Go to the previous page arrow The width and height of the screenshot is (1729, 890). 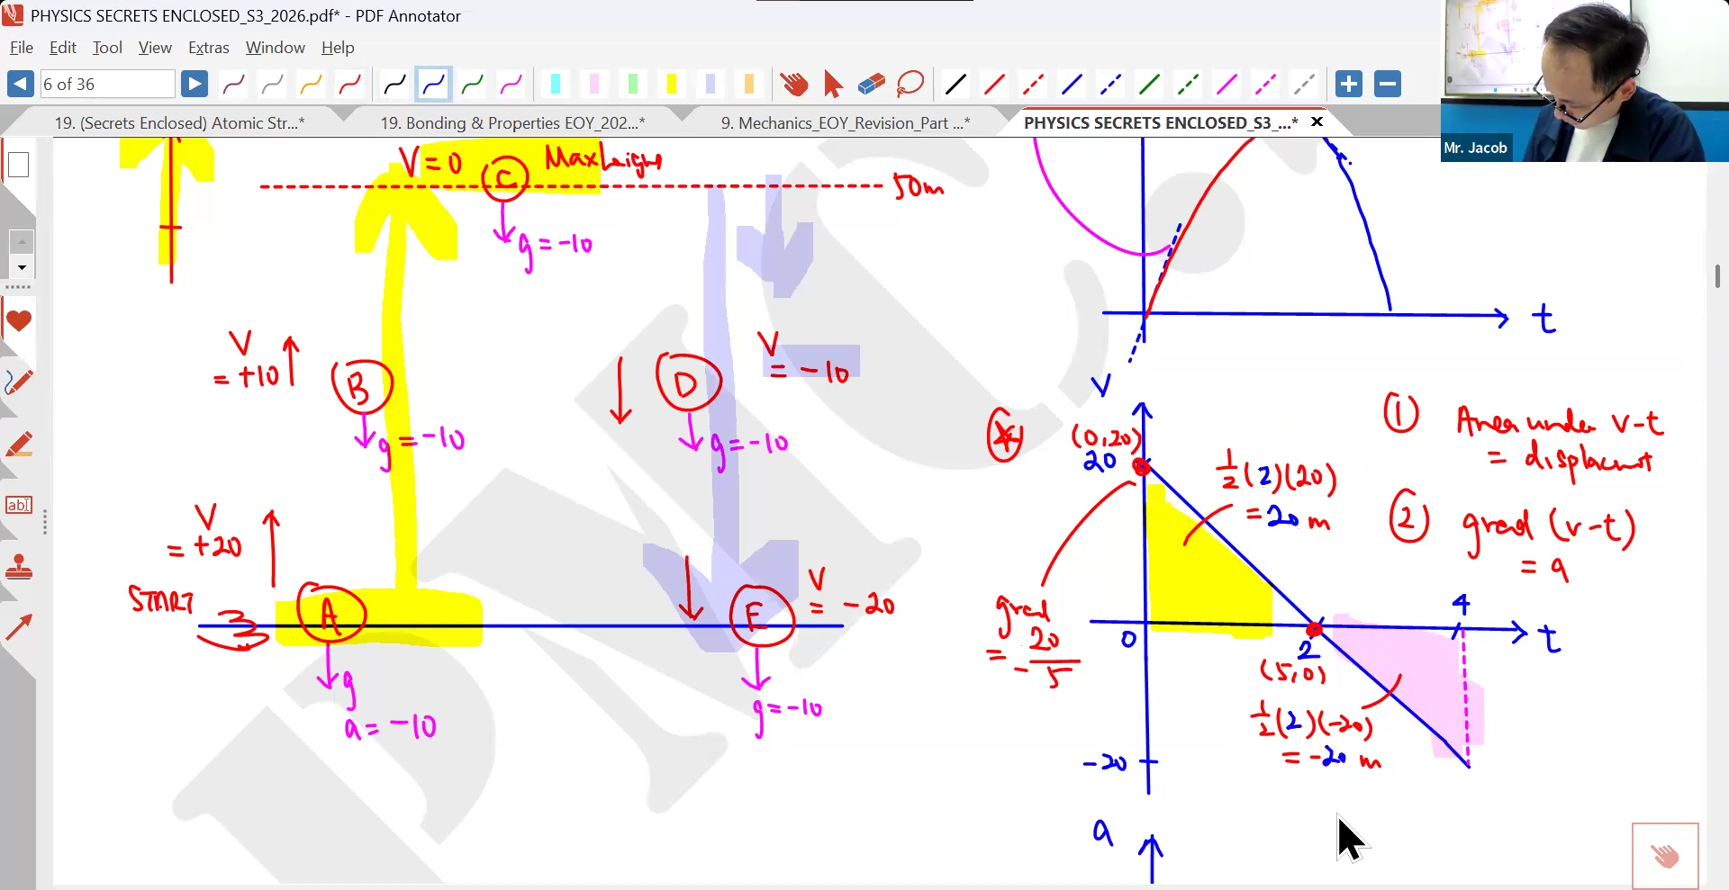tap(21, 84)
